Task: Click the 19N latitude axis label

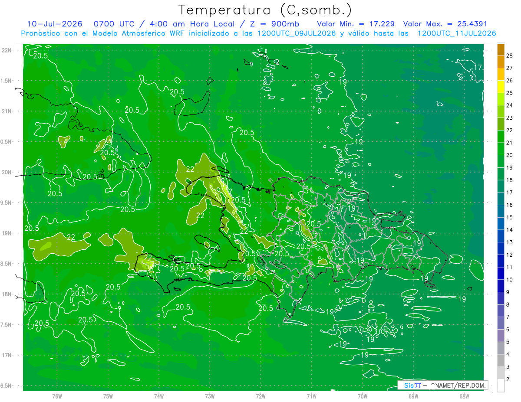Action: pos(7,233)
